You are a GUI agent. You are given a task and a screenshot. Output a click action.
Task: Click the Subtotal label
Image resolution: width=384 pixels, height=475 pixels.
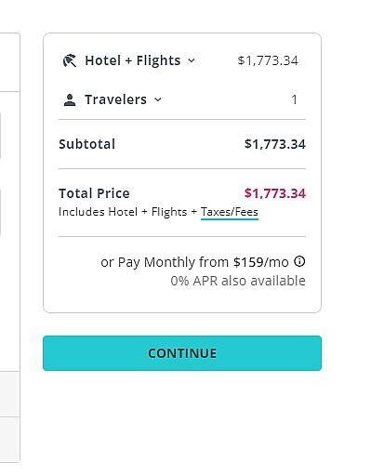pyautogui.click(x=86, y=144)
